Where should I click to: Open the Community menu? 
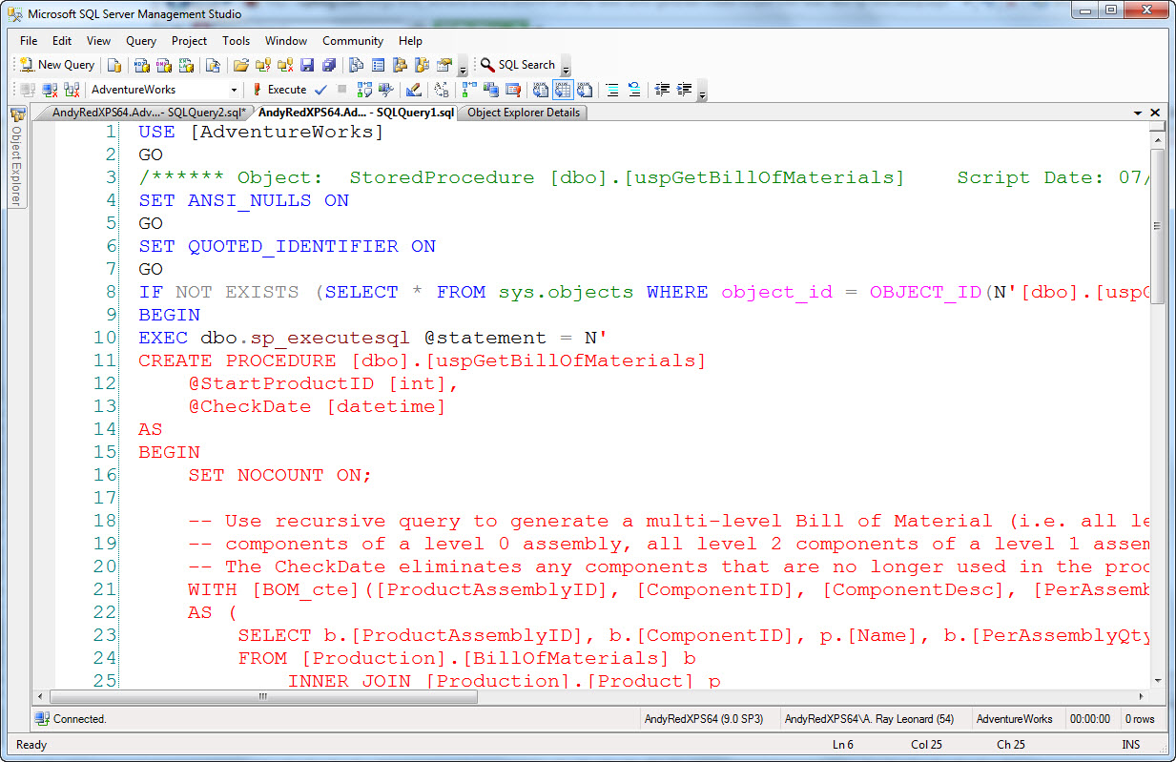(353, 41)
